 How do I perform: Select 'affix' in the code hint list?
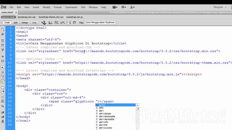115,108
